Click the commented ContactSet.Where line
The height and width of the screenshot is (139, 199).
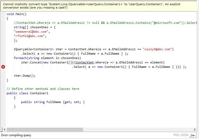[105, 23]
